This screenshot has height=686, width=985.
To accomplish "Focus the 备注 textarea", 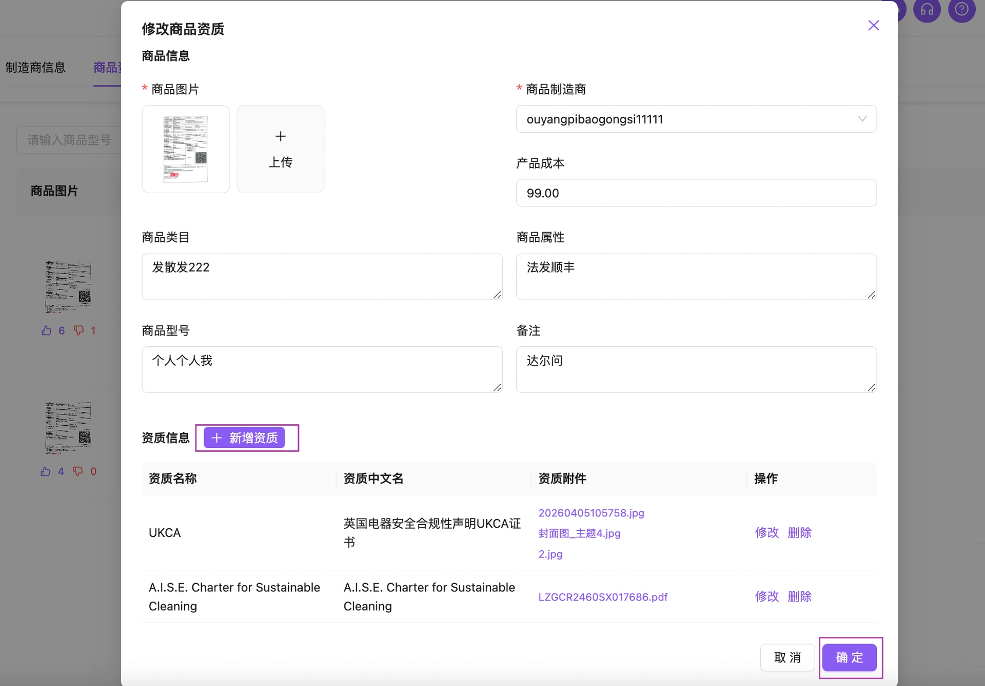I will point(696,369).
